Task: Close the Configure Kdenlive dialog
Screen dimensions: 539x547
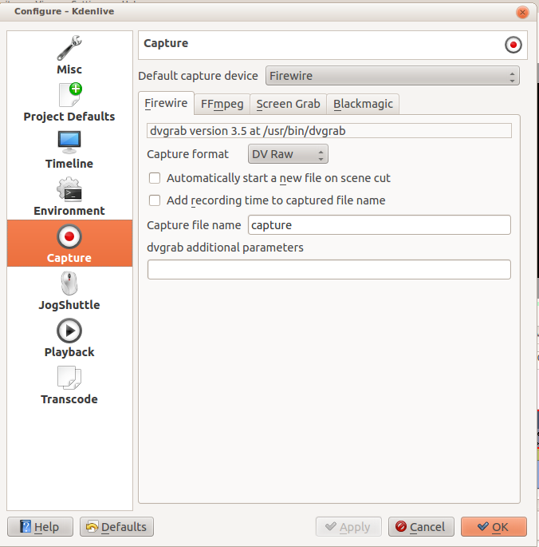Action: (522, 12)
